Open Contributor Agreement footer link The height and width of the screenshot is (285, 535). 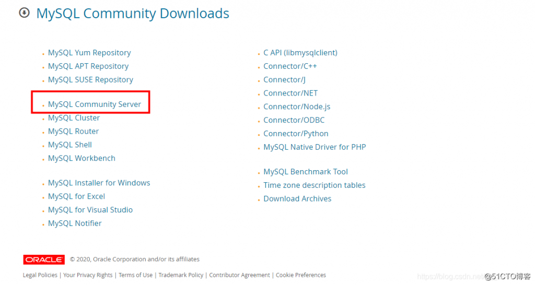click(239, 275)
